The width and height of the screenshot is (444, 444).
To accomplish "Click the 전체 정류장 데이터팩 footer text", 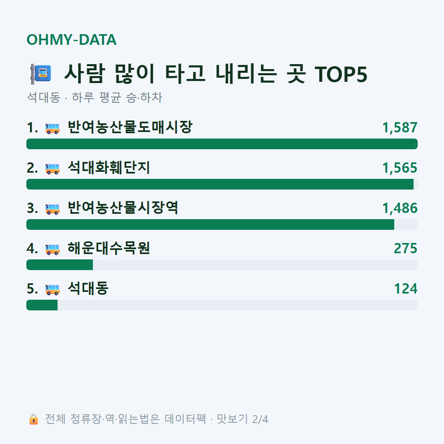I will [x=157, y=419].
